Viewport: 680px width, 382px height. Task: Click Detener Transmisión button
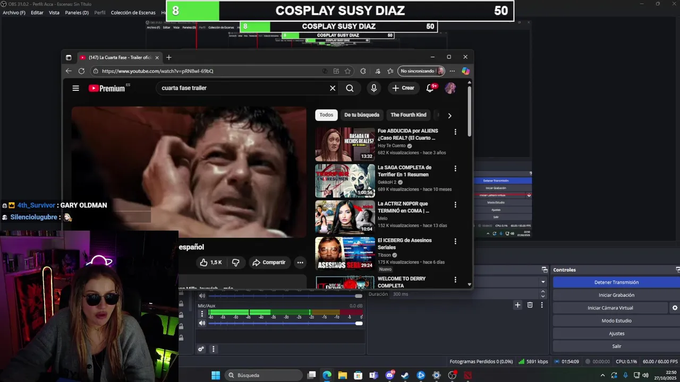616,282
